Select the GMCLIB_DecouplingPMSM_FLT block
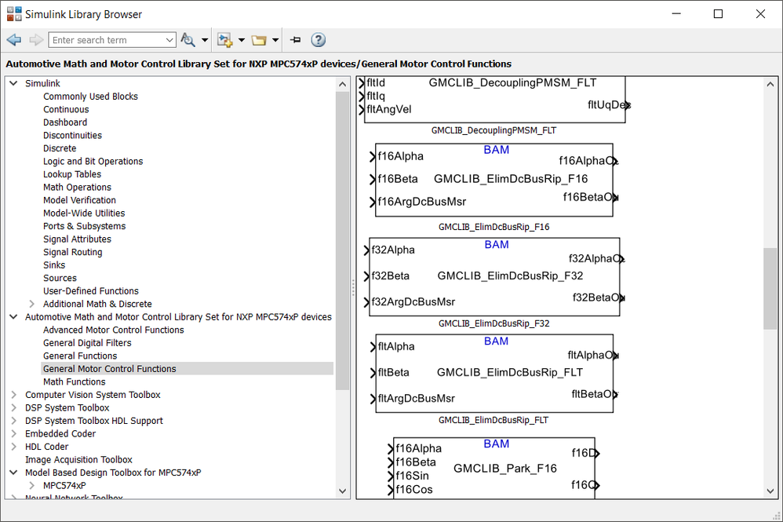 pyautogui.click(x=494, y=100)
